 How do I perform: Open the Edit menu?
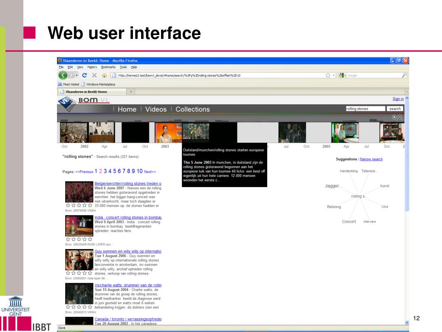[70, 67]
